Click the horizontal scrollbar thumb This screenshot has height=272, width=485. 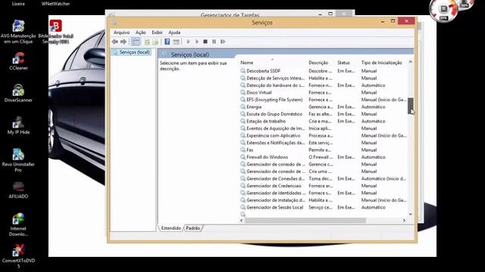point(305,221)
